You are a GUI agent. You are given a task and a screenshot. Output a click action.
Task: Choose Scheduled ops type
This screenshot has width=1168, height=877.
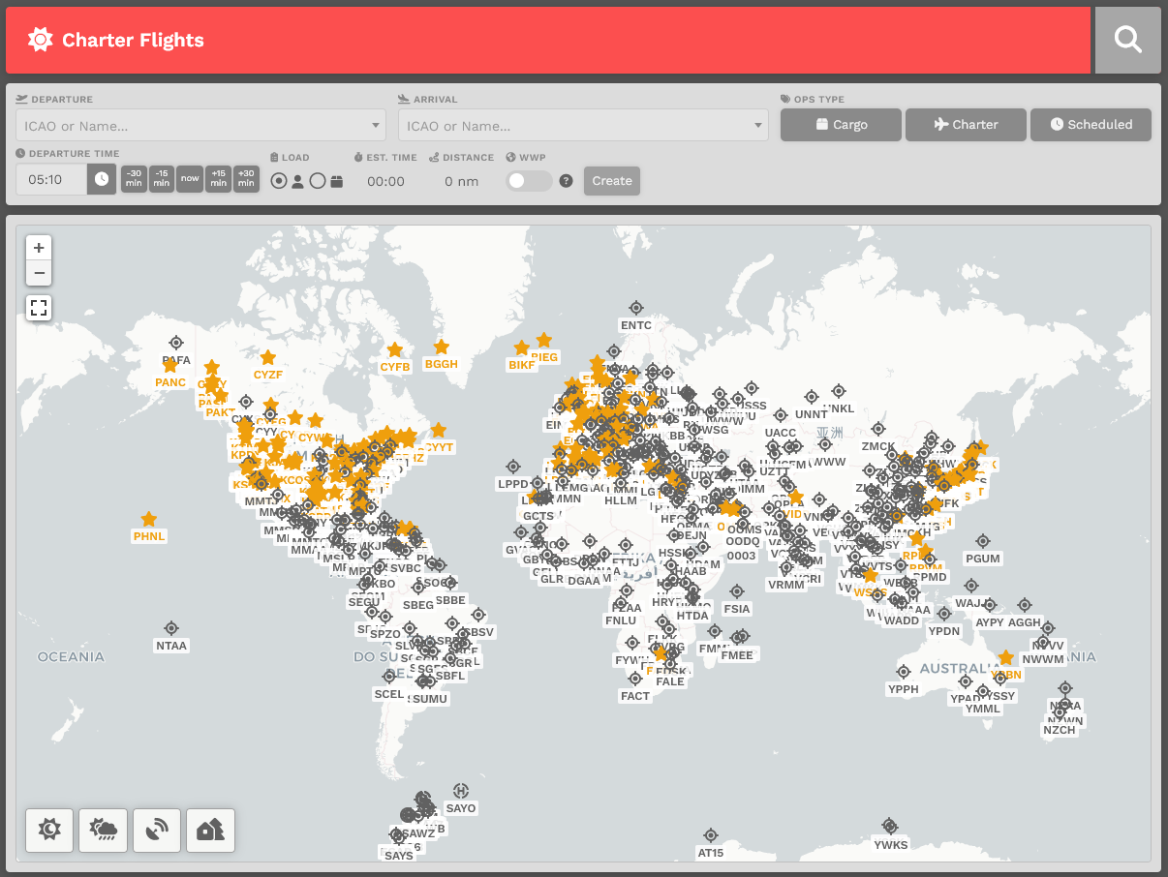(1091, 125)
